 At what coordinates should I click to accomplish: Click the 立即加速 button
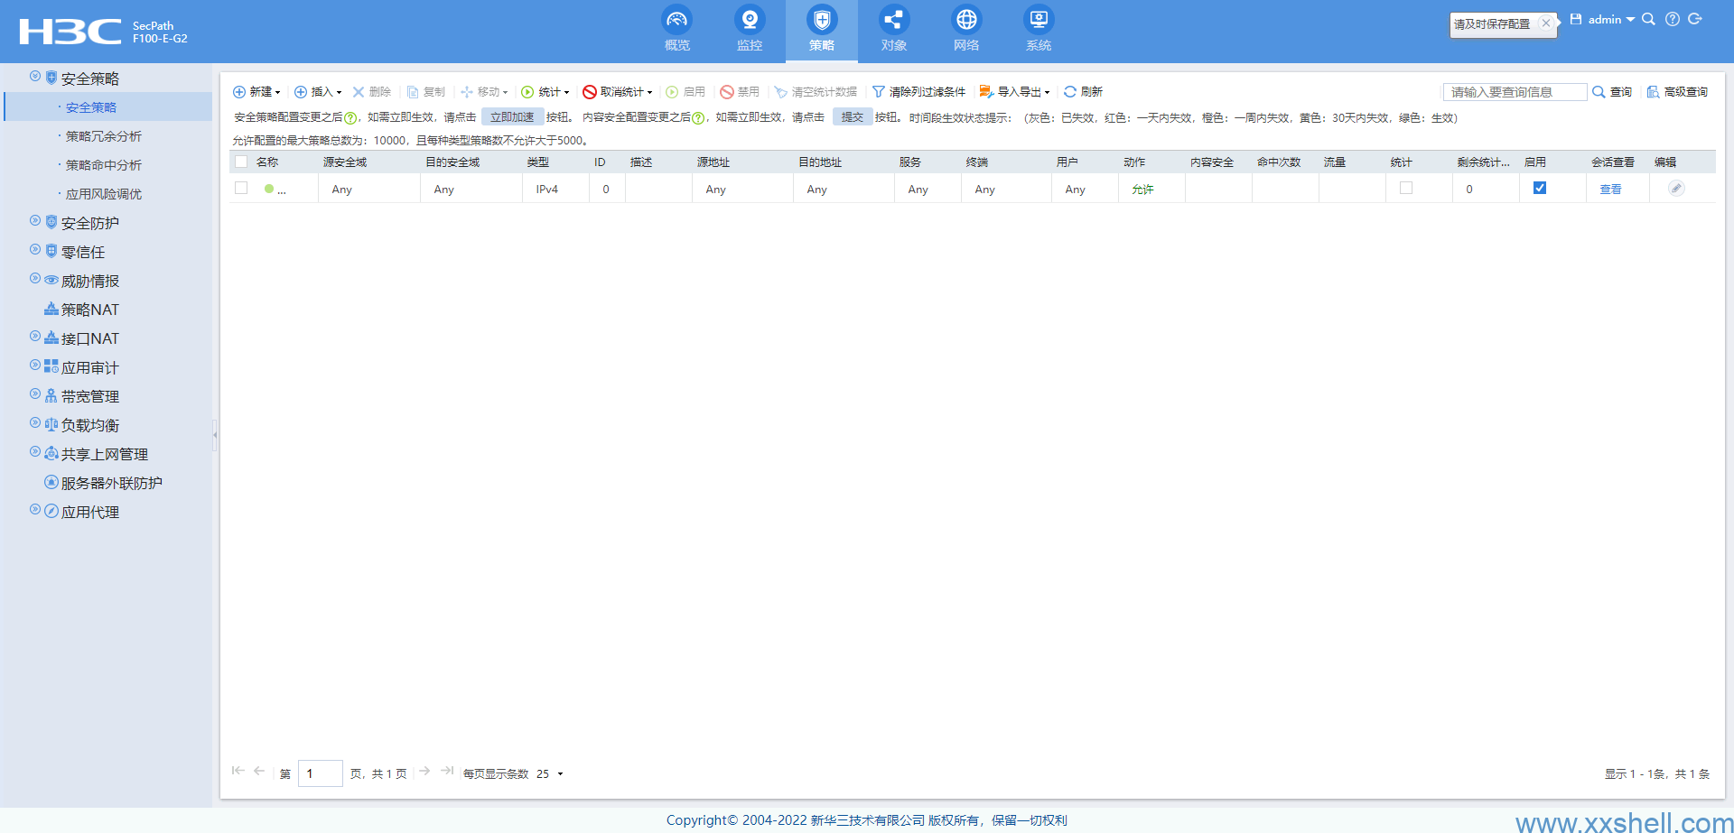[x=511, y=117]
